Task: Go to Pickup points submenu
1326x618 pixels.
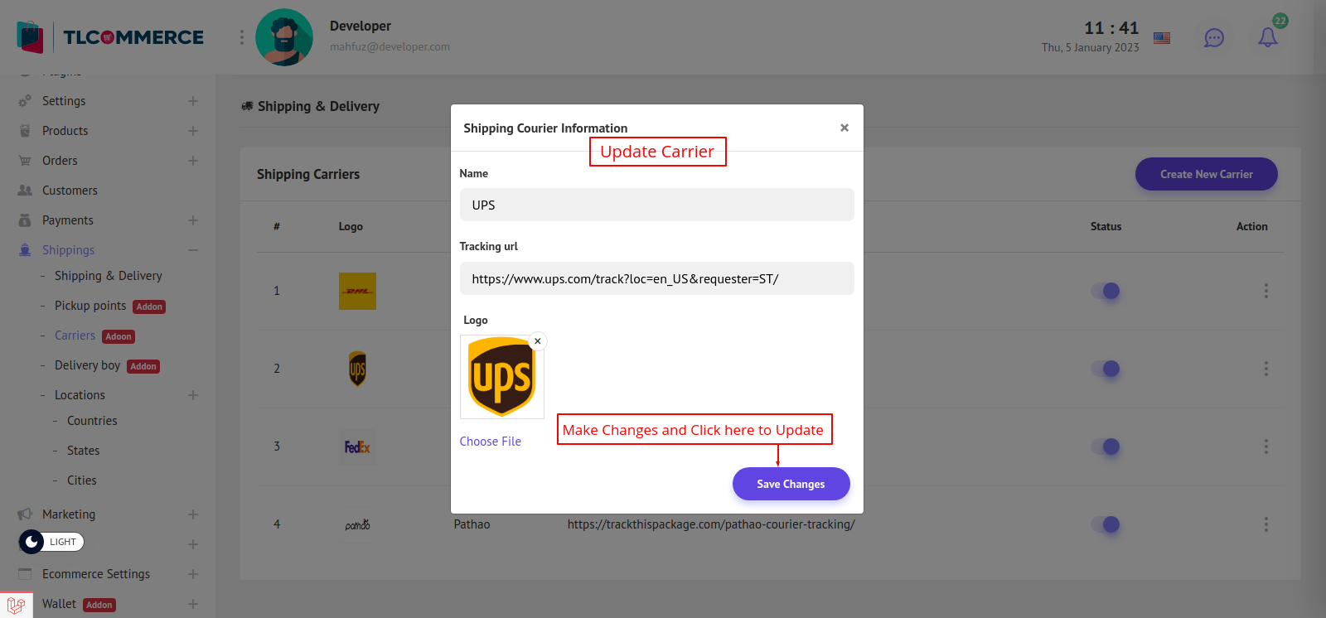Action: click(x=90, y=306)
